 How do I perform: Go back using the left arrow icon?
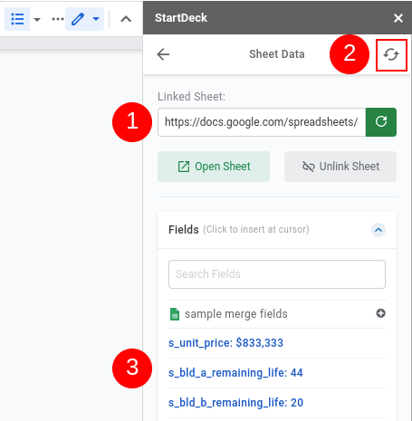coord(163,54)
